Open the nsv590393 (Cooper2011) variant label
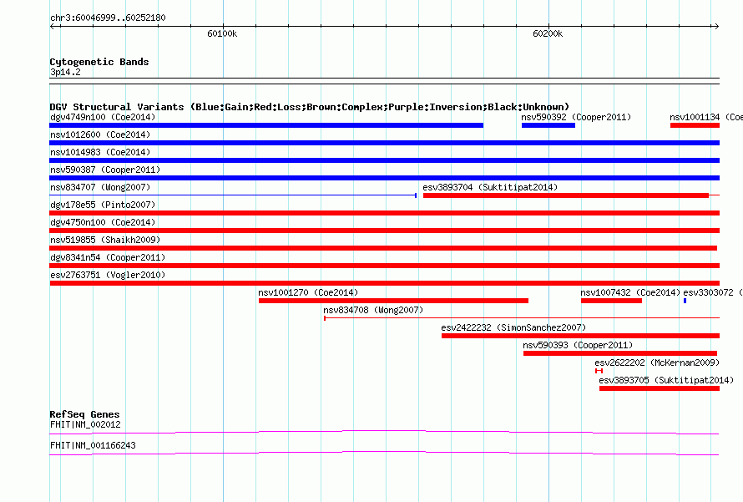The image size is (743, 502). (x=578, y=345)
